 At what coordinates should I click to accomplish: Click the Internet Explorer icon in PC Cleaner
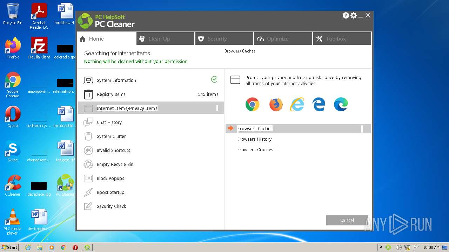coord(297,104)
